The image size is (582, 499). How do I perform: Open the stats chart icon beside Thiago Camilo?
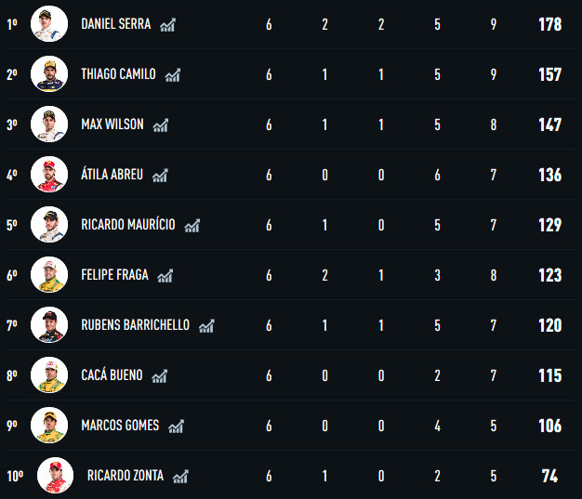(x=173, y=75)
